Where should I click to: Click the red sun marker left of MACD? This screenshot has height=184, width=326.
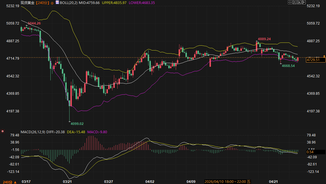3,131
